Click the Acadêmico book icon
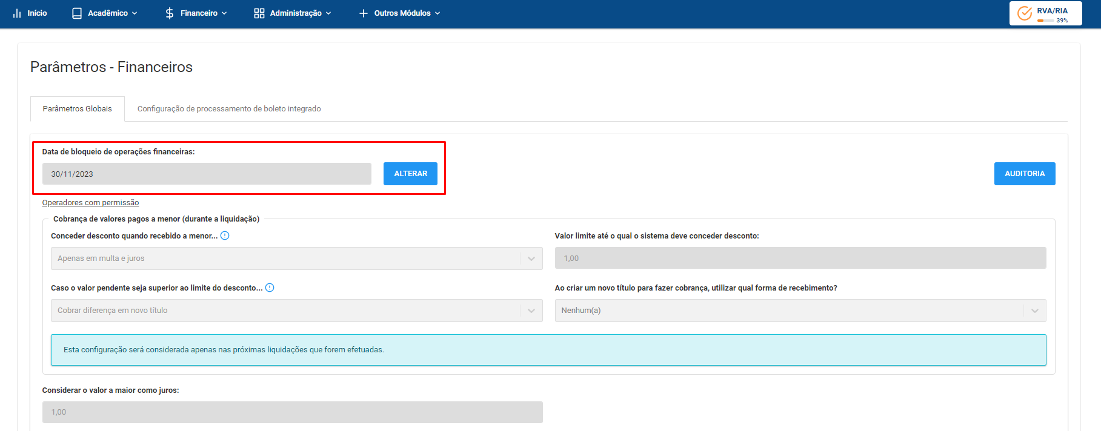The image size is (1101, 431). pyautogui.click(x=77, y=13)
